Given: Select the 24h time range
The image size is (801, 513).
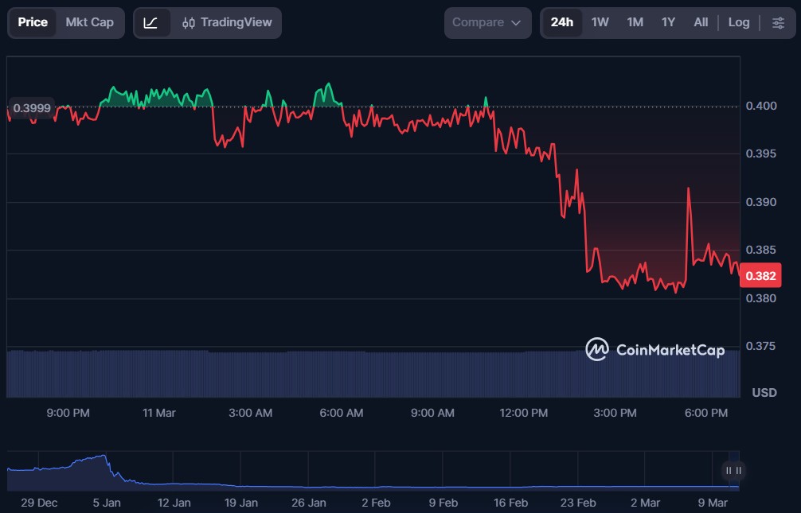Looking at the screenshot, I should [561, 23].
